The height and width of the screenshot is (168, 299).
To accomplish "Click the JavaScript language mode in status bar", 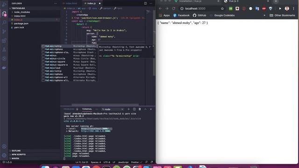I will (123, 162).
